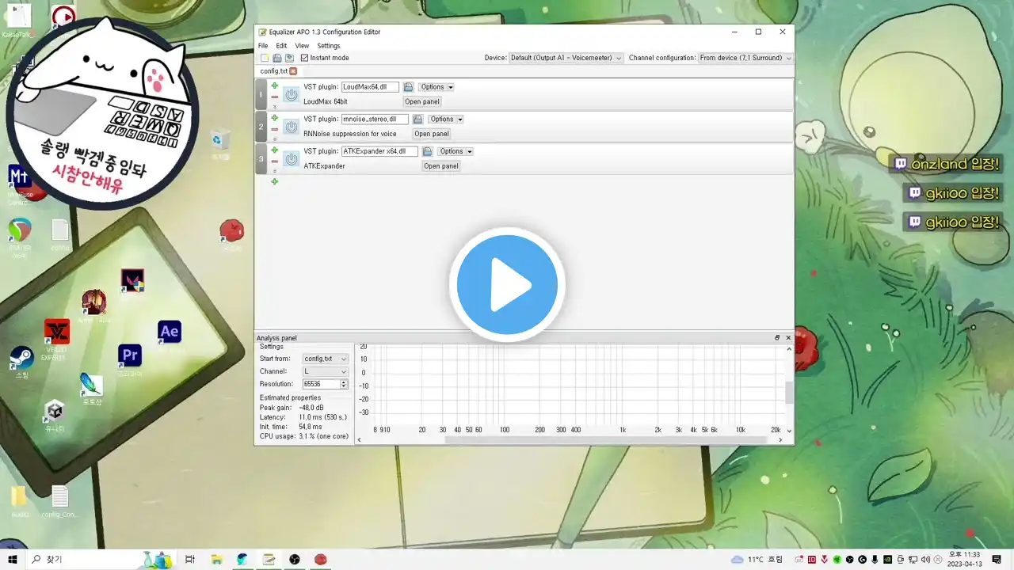Open File Explorer from taskbar
The image size is (1014, 570).
(x=216, y=559)
